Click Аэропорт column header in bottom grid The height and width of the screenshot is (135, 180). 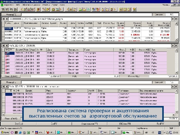tap(77, 91)
